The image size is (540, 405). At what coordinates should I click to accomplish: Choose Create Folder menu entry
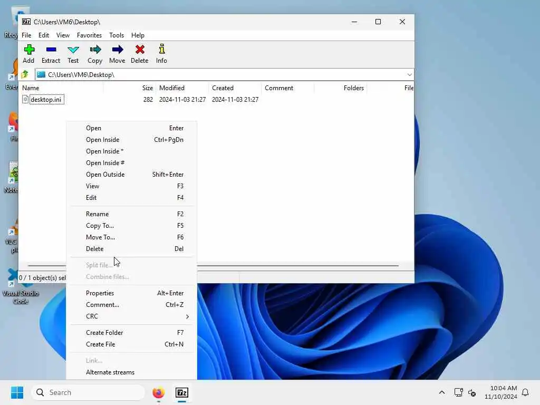point(131,333)
